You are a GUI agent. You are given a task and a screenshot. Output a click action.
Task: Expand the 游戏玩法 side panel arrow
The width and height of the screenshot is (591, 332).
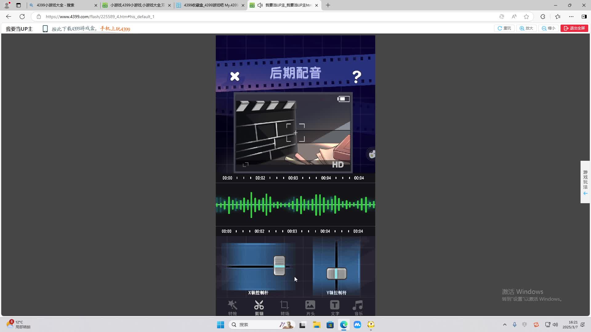coord(585,193)
